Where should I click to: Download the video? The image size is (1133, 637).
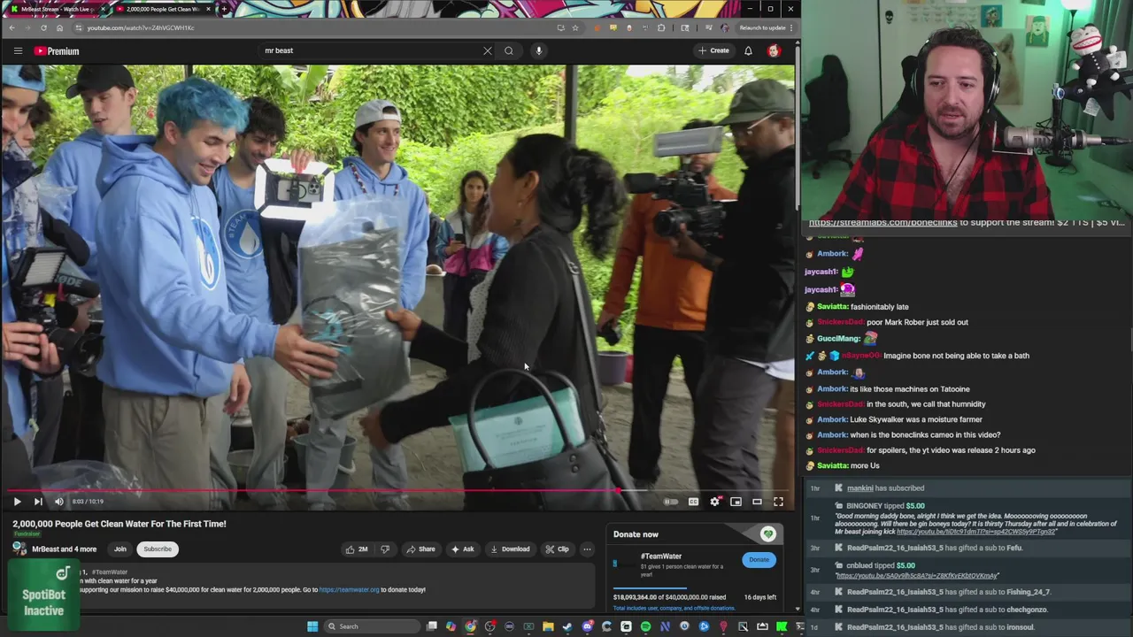(x=510, y=549)
